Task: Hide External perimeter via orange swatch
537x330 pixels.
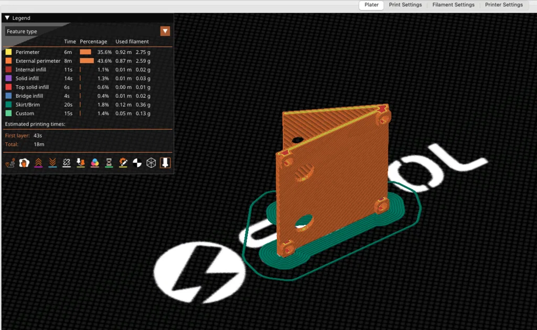Action: tap(8, 61)
